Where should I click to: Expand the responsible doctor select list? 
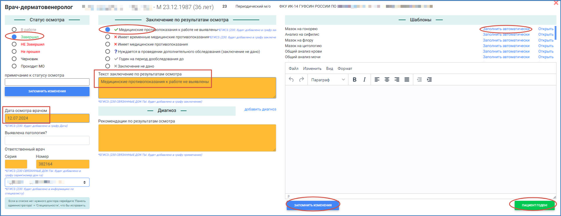tap(47, 182)
